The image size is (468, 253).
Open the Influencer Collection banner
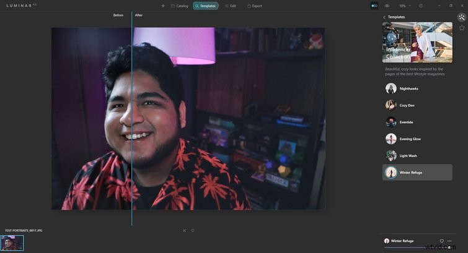tap(417, 42)
